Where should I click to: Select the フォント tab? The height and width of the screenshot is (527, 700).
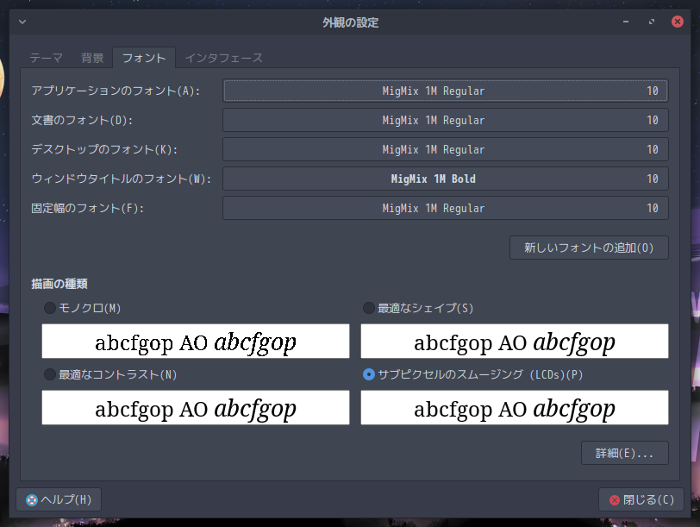pyautogui.click(x=144, y=58)
